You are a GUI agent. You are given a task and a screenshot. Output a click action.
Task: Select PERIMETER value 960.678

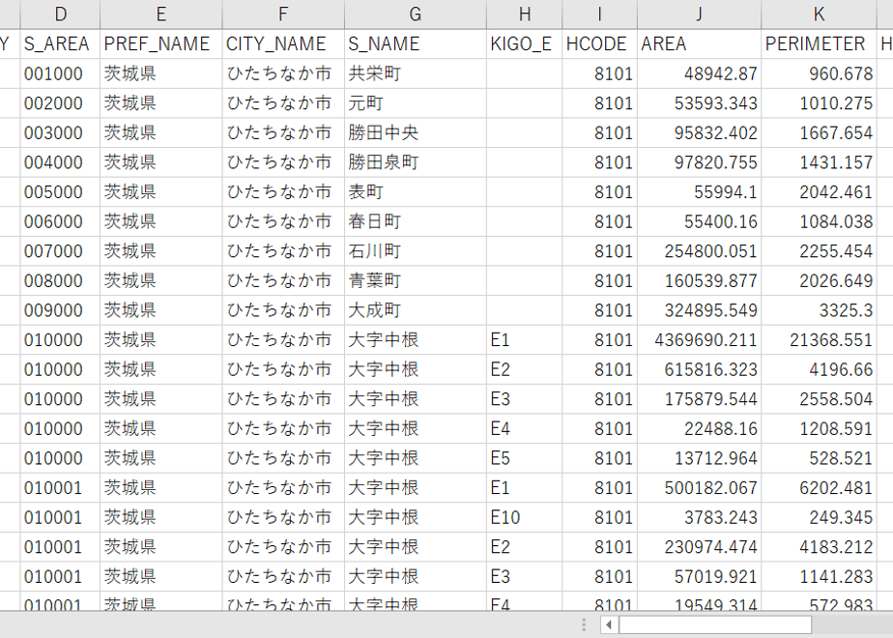click(x=819, y=73)
